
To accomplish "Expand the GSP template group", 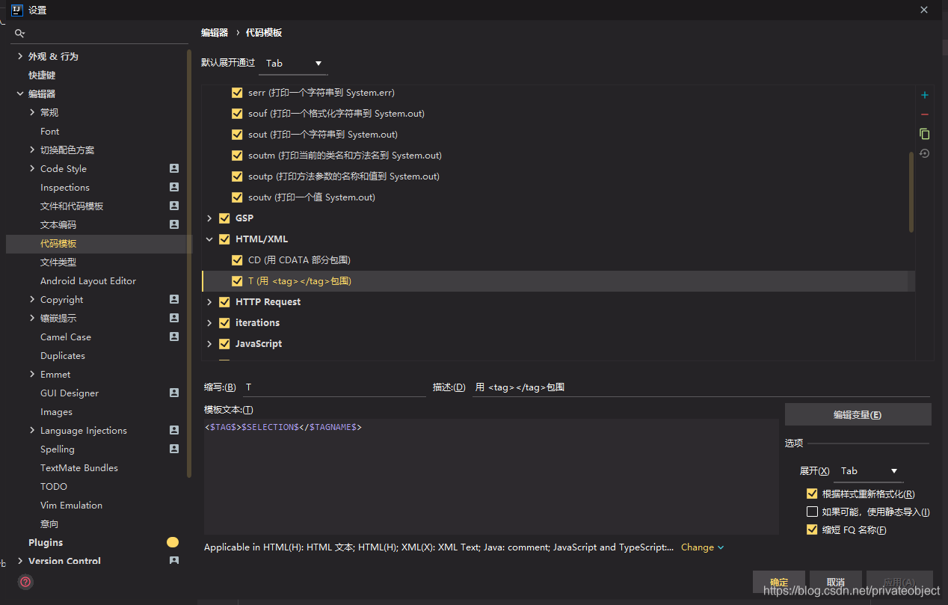I will click(209, 218).
